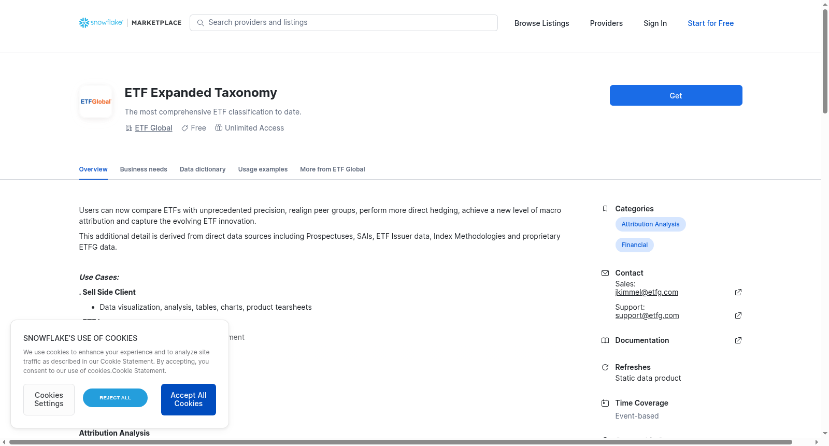The image size is (829, 446).
Task: Click the 'Event-based' time coverage text
Action: [x=637, y=416]
